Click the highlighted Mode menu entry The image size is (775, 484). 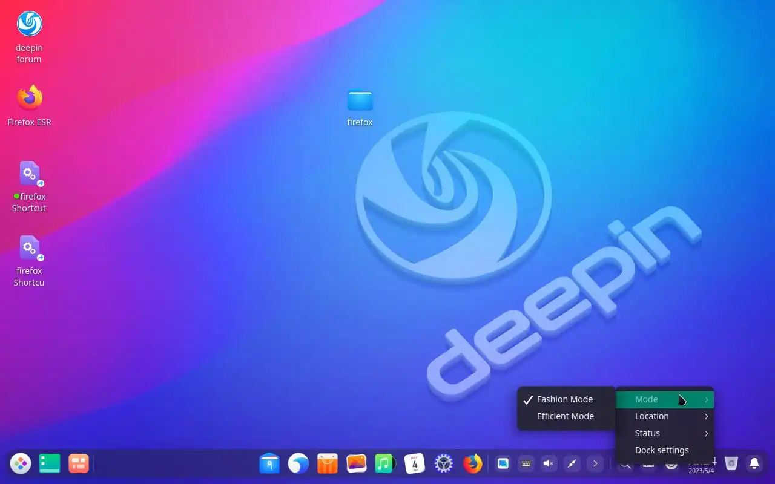tap(665, 399)
